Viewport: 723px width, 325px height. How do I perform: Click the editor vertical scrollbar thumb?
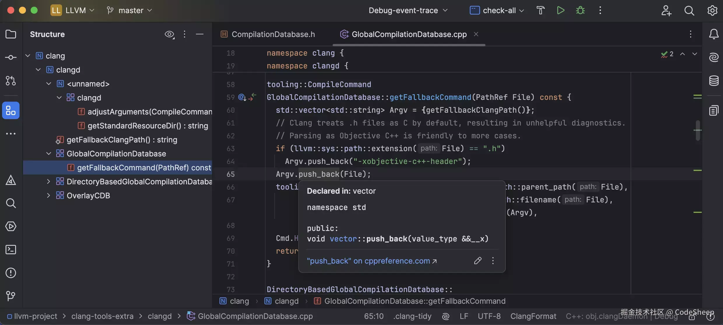[698, 130]
